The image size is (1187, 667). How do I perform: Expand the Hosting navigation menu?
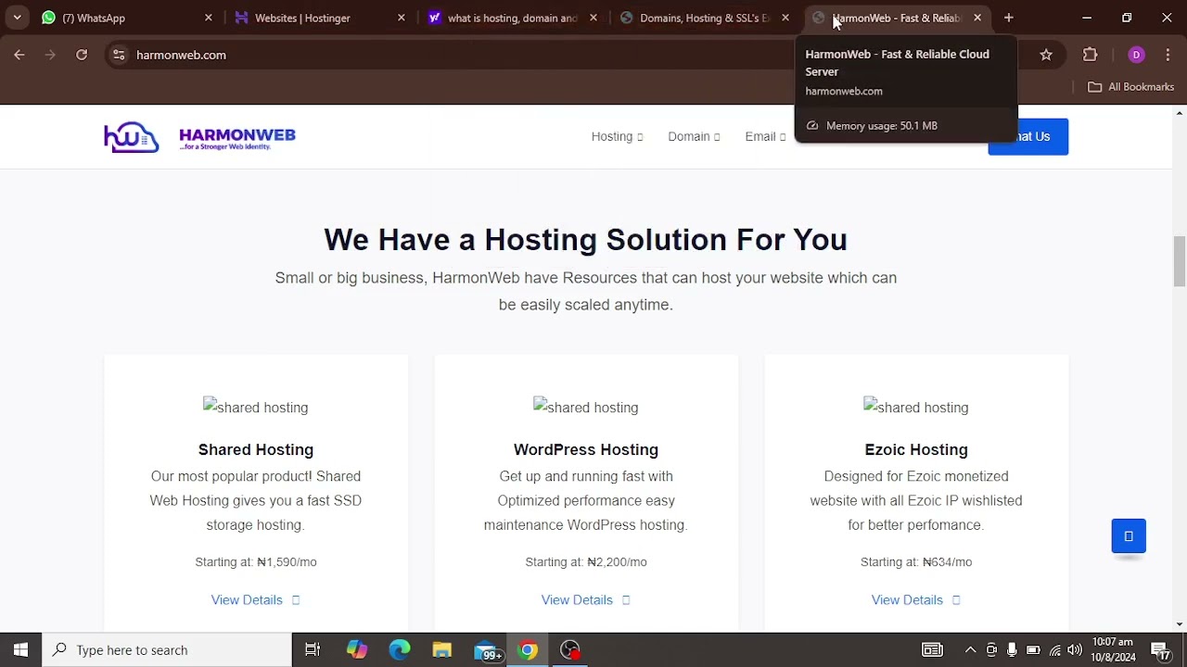coord(617,136)
